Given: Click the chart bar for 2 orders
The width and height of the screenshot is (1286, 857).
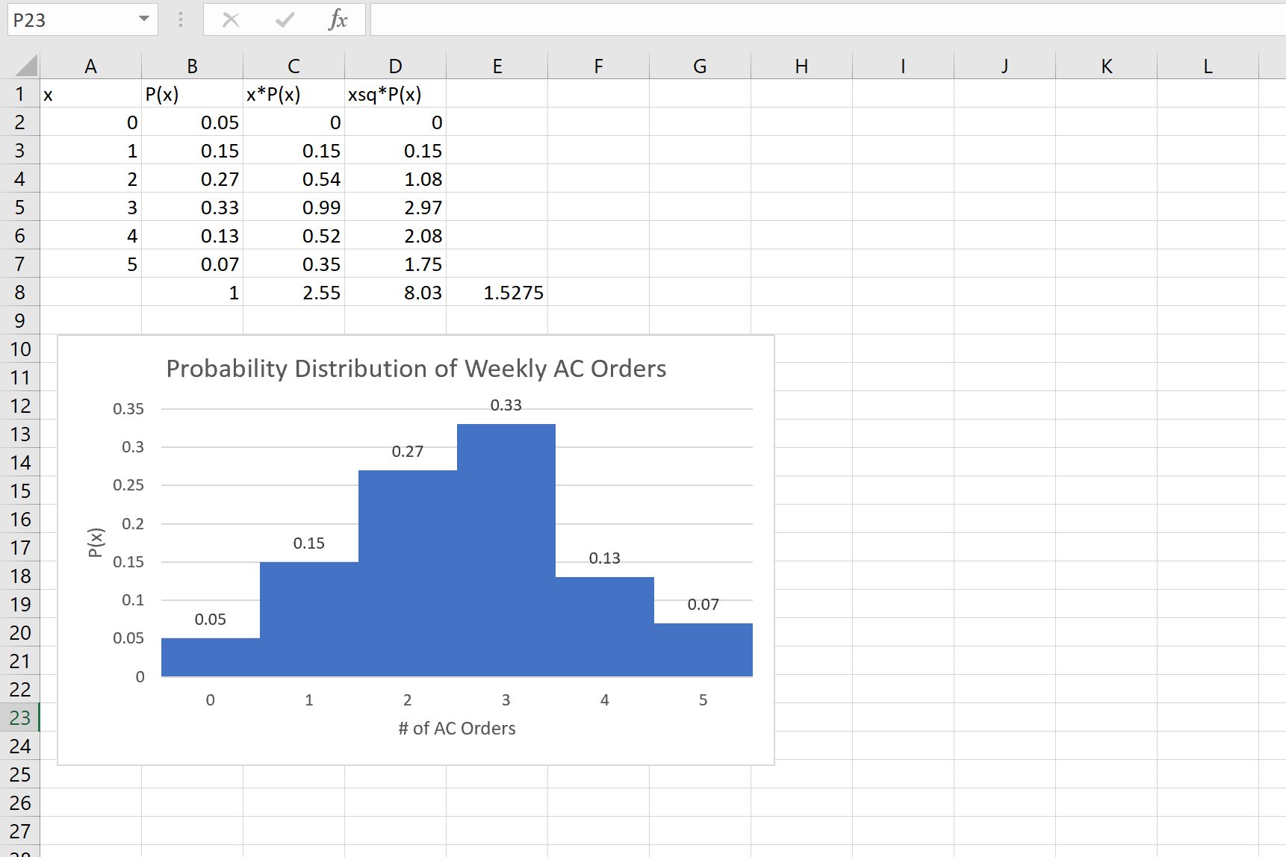Looking at the screenshot, I should tap(408, 573).
